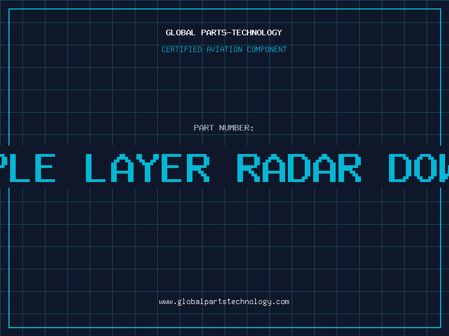Open the www.globalpartstechnology.com link
The width and height of the screenshot is (449, 336).
224,302
